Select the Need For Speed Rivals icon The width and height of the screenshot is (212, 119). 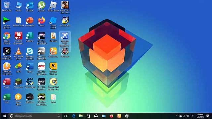[41, 38]
